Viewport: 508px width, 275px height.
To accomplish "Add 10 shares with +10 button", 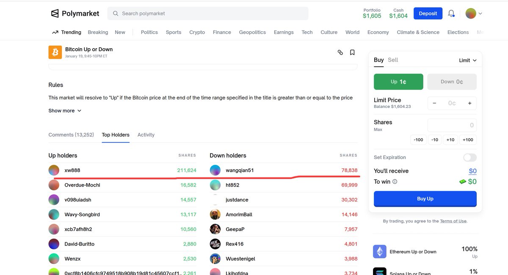I will coord(450,140).
